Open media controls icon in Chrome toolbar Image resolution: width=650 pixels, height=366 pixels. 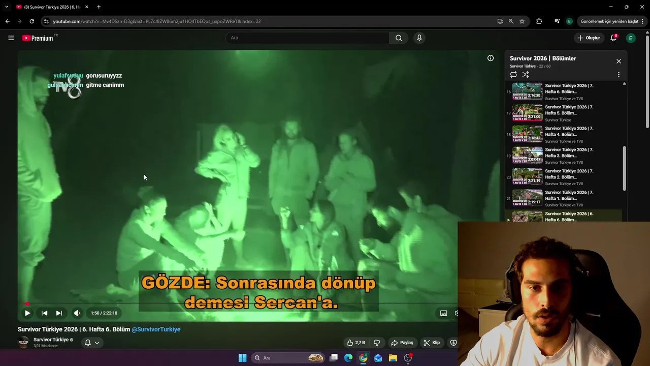pyautogui.click(x=557, y=21)
